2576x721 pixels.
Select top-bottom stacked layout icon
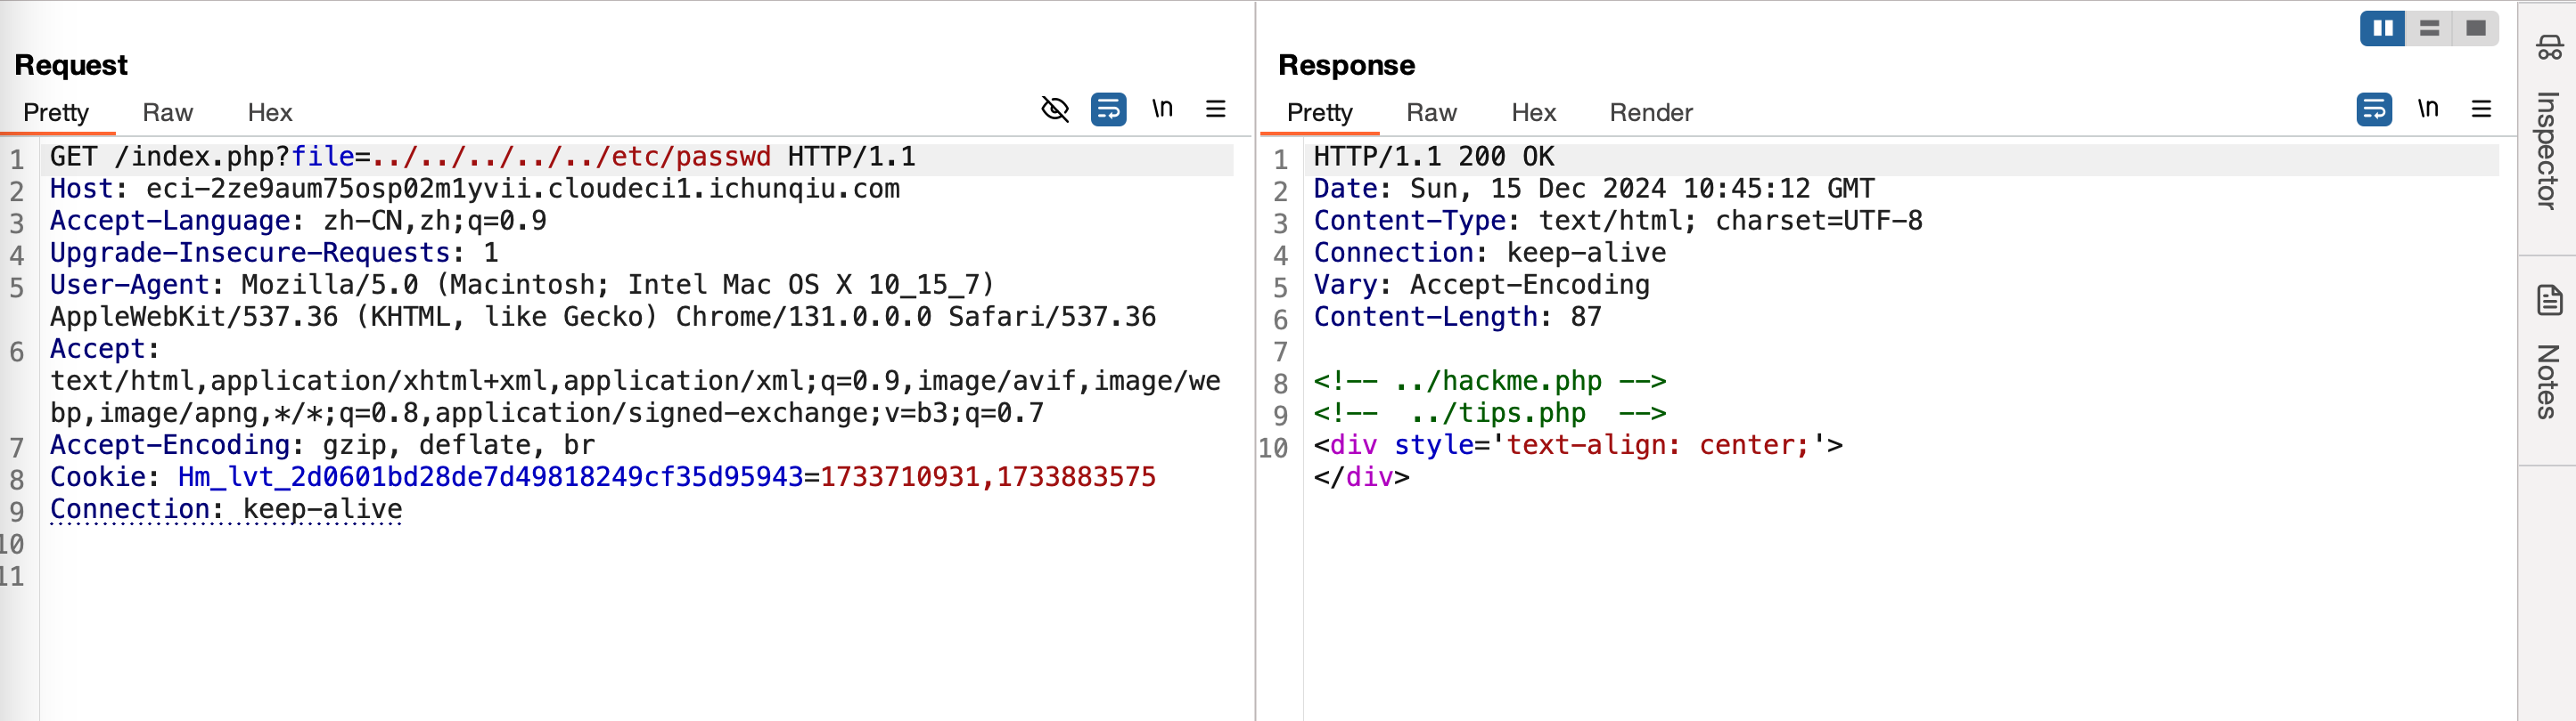[2430, 28]
